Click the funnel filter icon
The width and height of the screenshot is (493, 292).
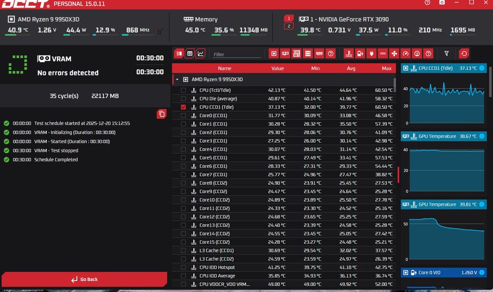point(446,53)
